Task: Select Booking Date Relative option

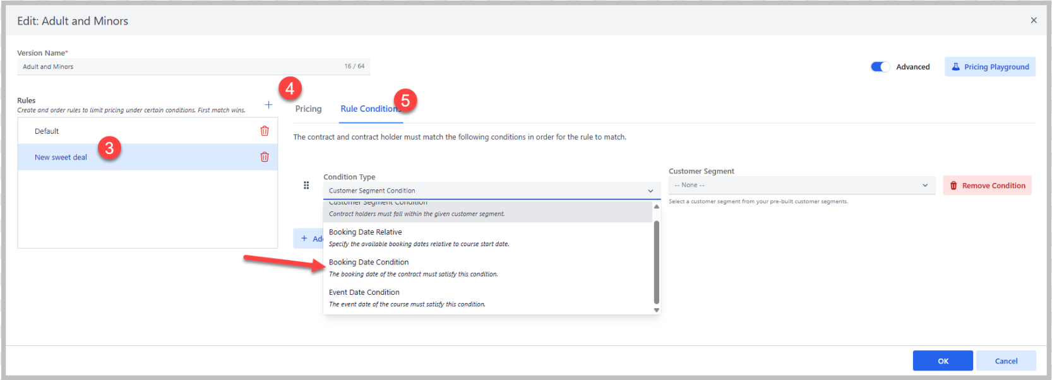Action: click(x=365, y=232)
